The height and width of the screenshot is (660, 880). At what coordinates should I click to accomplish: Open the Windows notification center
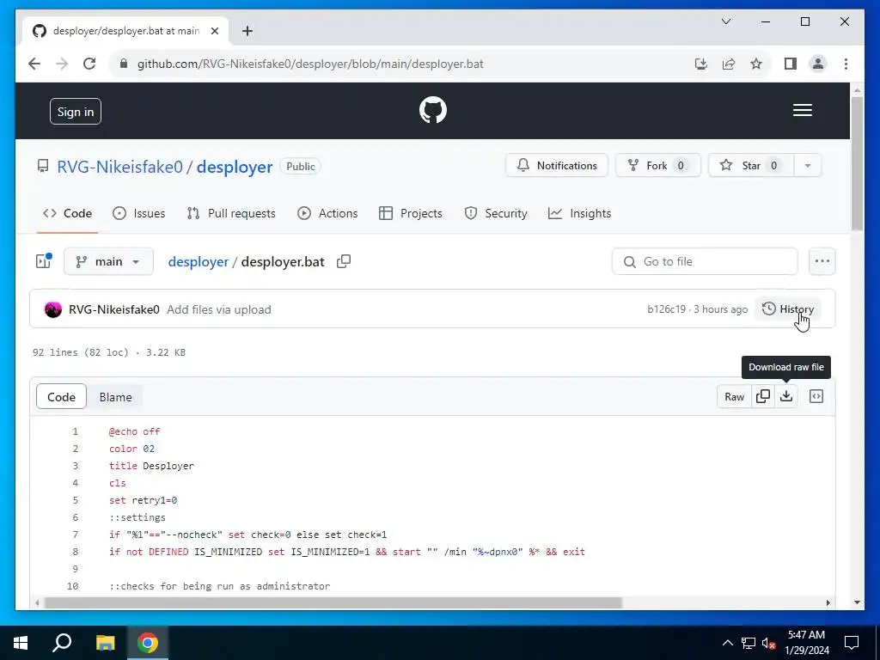coord(852,643)
